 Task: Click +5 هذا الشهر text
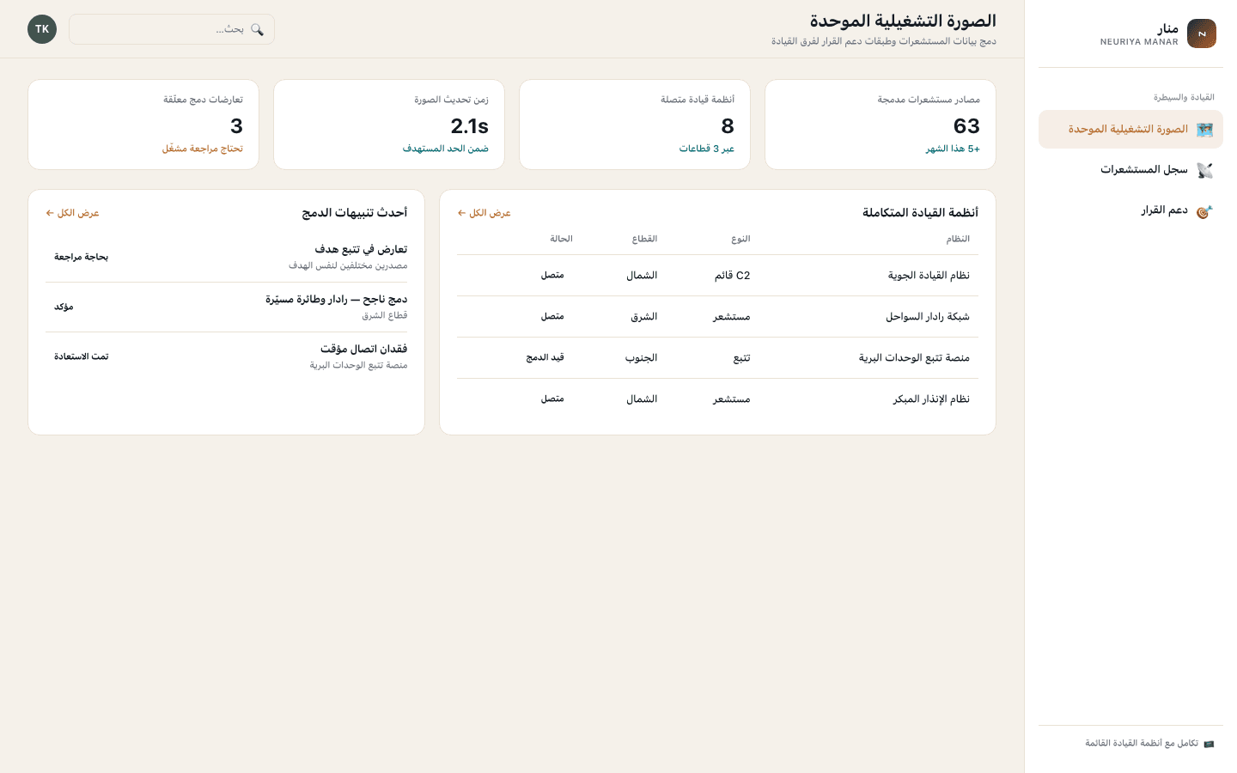point(953,149)
